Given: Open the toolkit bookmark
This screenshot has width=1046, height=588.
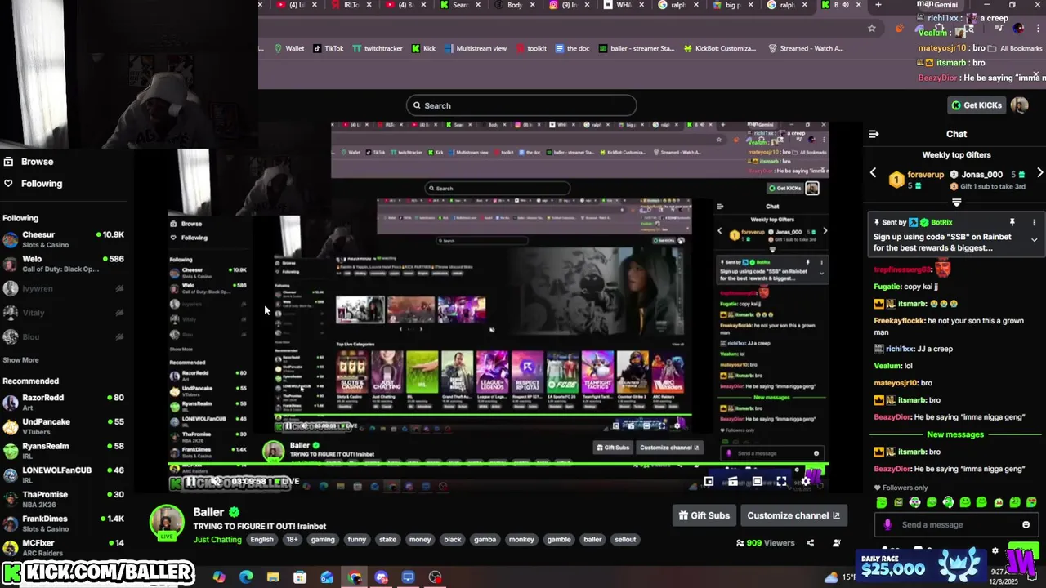Looking at the screenshot, I should pos(530,48).
